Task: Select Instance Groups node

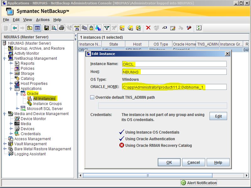Action: point(47,104)
